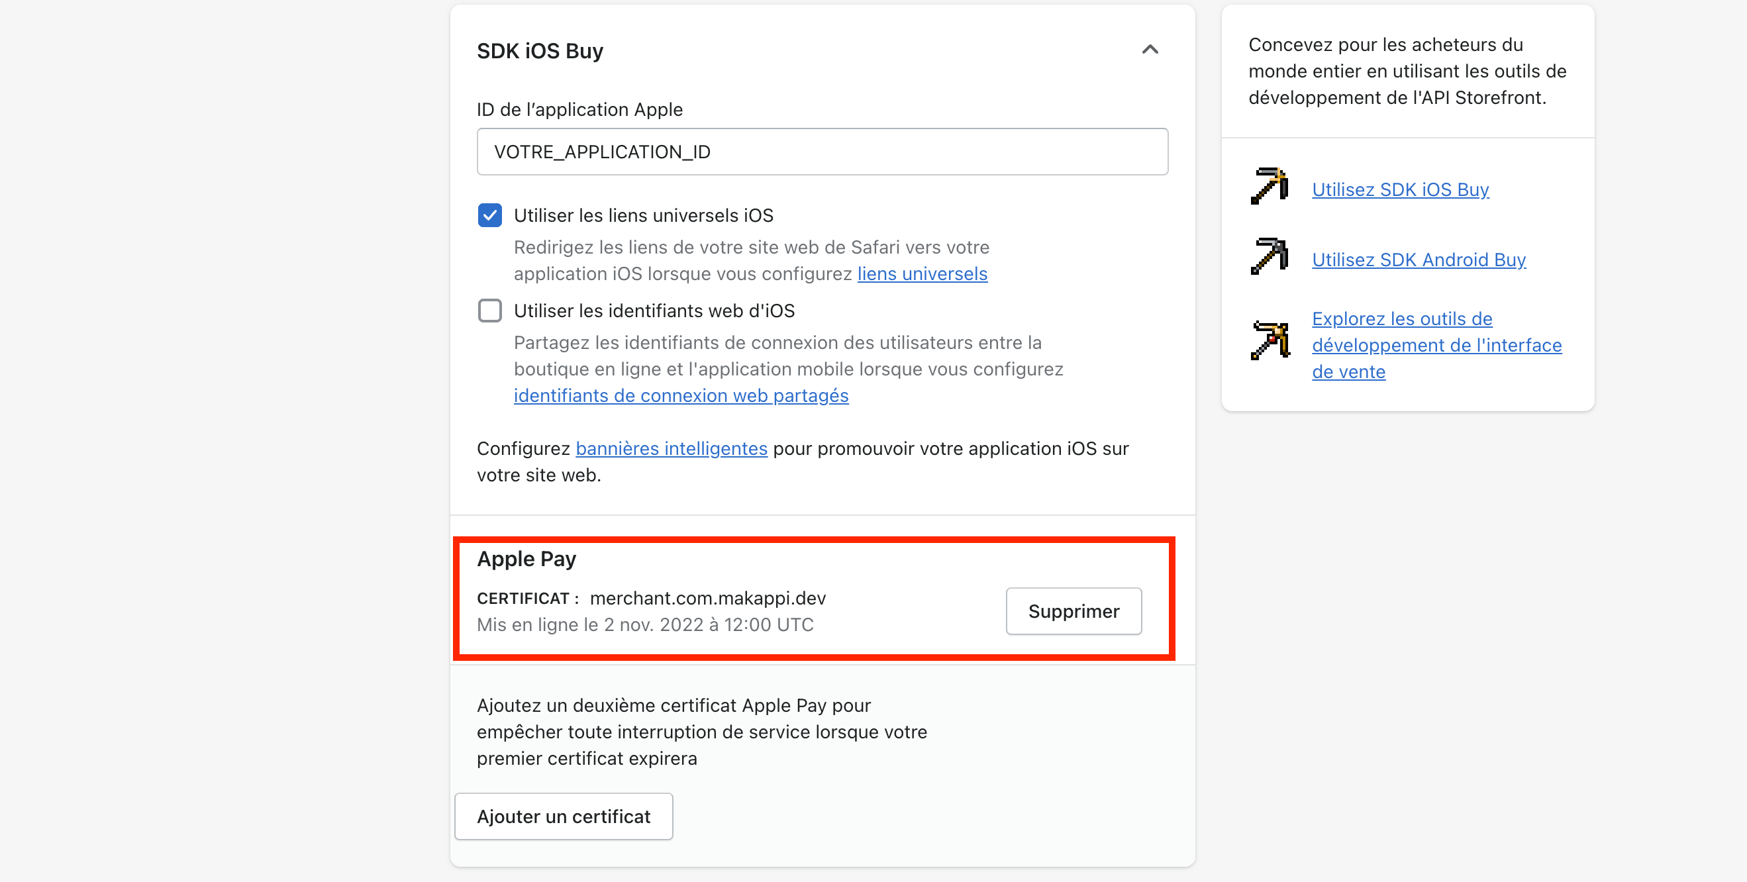This screenshot has width=1747, height=882.
Task: Click the Utiliser les liens universels iOS label
Action: (644, 216)
